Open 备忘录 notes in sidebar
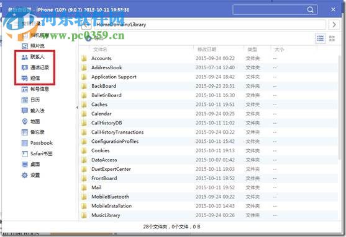 pos(33,132)
